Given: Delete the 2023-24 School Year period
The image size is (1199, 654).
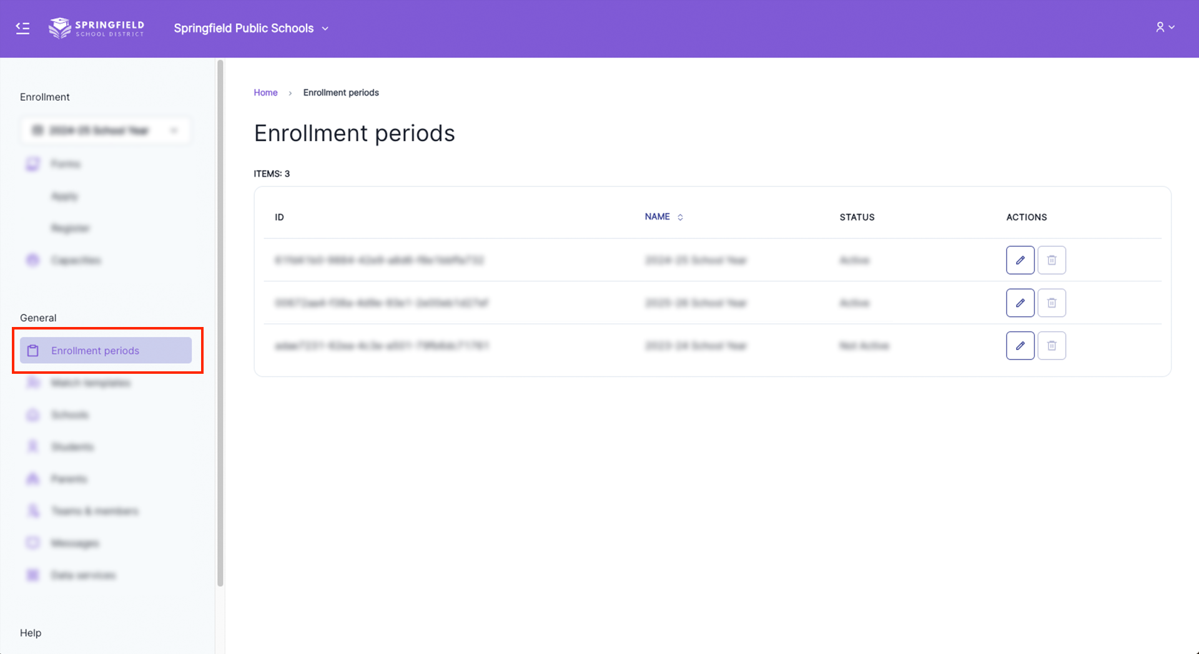Looking at the screenshot, I should 1052,346.
